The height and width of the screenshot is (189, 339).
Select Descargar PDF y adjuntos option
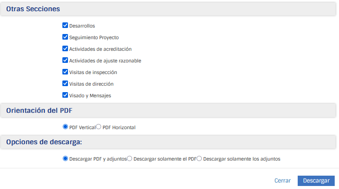point(65,158)
